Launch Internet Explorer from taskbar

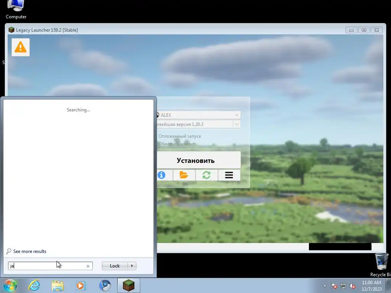[34, 285]
